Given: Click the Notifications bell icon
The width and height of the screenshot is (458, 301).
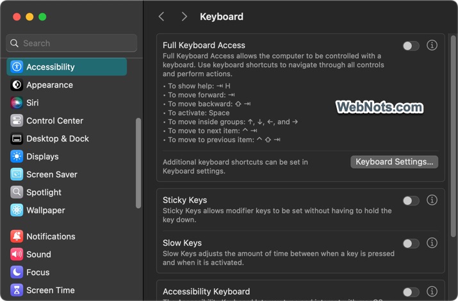Looking at the screenshot, I should (17, 236).
